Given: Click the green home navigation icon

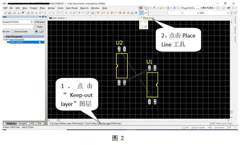Looking at the screenshot, I should (229, 8).
